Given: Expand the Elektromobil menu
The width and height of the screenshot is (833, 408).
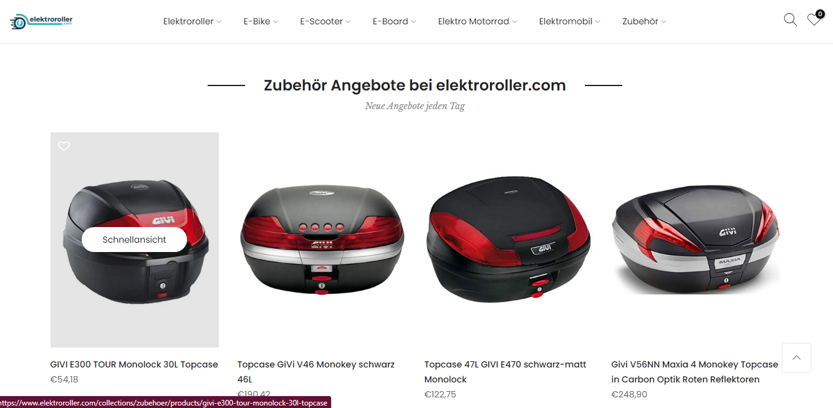Looking at the screenshot, I should 570,21.
